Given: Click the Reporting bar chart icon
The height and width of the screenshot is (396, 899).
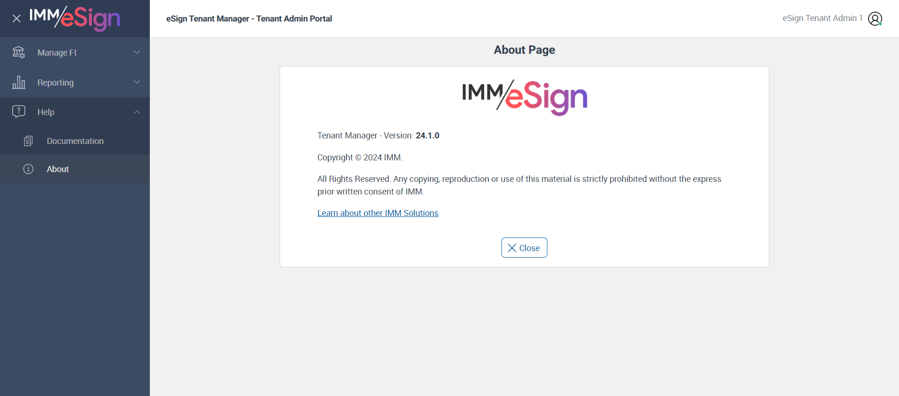Looking at the screenshot, I should [19, 82].
